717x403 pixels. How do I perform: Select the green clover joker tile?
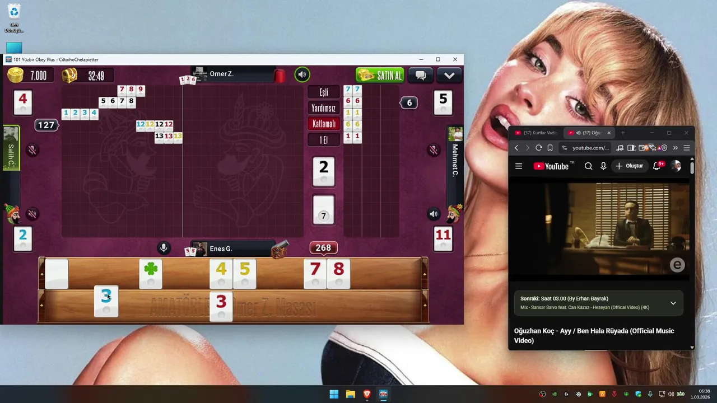pos(151,274)
